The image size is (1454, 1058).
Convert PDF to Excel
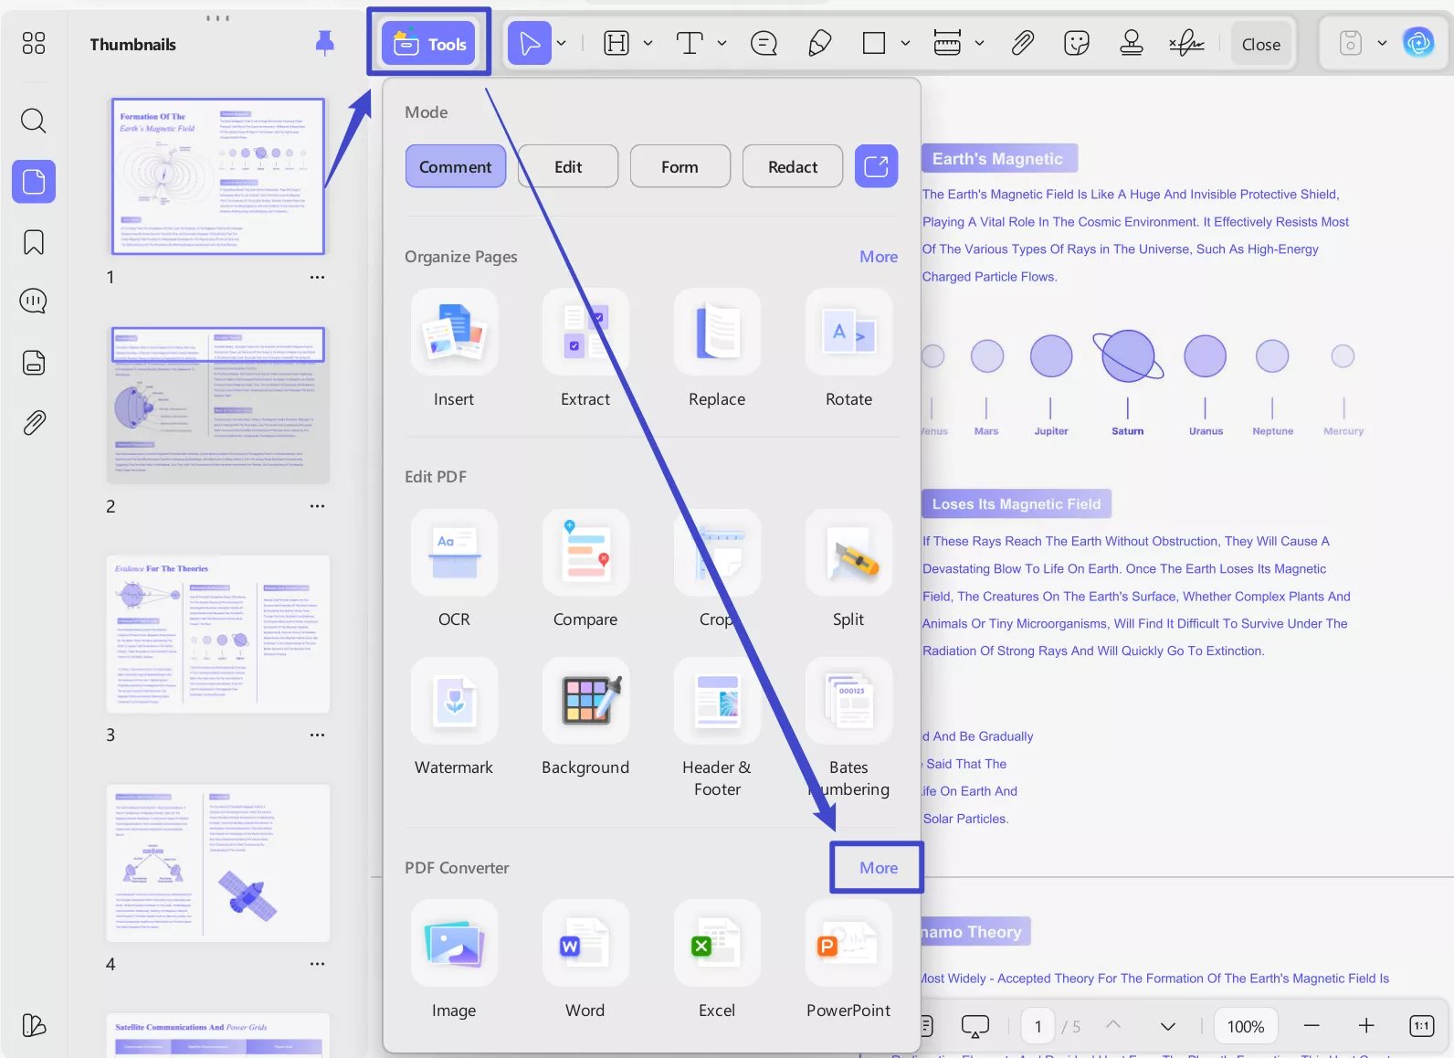coord(717,960)
